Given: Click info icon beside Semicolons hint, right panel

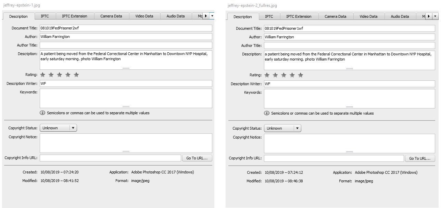Looking at the screenshot, I should click(x=267, y=113).
